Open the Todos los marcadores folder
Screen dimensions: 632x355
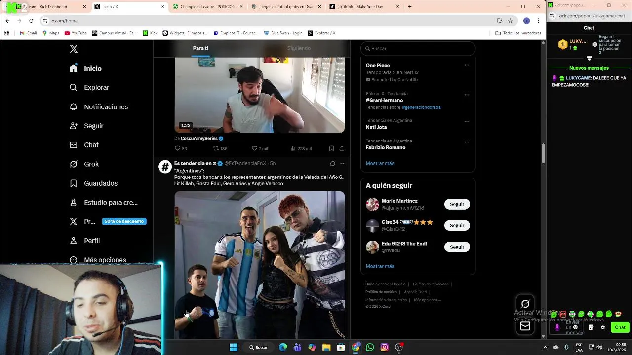(x=518, y=33)
